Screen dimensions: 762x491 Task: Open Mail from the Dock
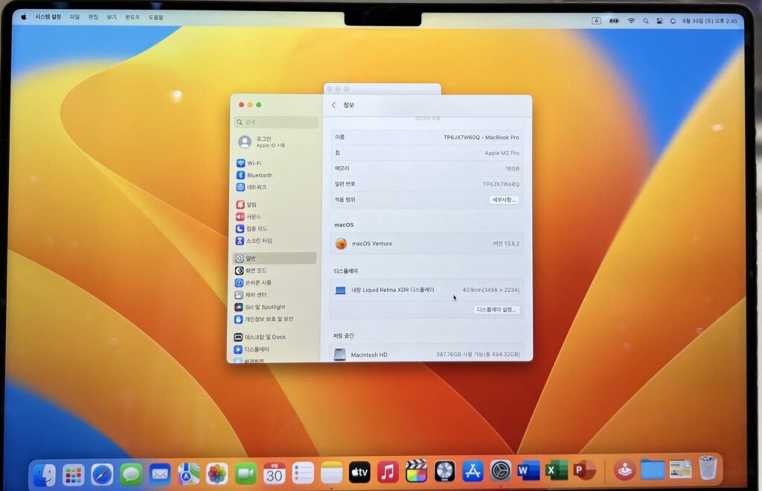[160, 474]
